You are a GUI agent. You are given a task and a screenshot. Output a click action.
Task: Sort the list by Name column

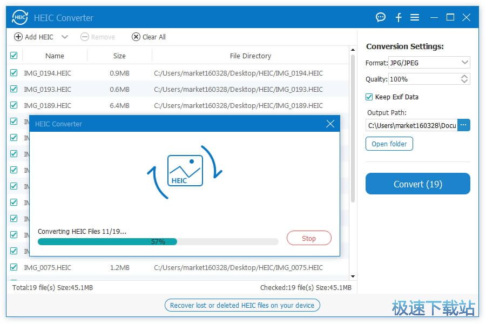coord(55,56)
